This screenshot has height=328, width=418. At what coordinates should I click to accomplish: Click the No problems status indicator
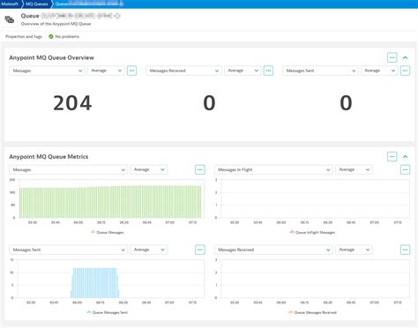coord(64,36)
